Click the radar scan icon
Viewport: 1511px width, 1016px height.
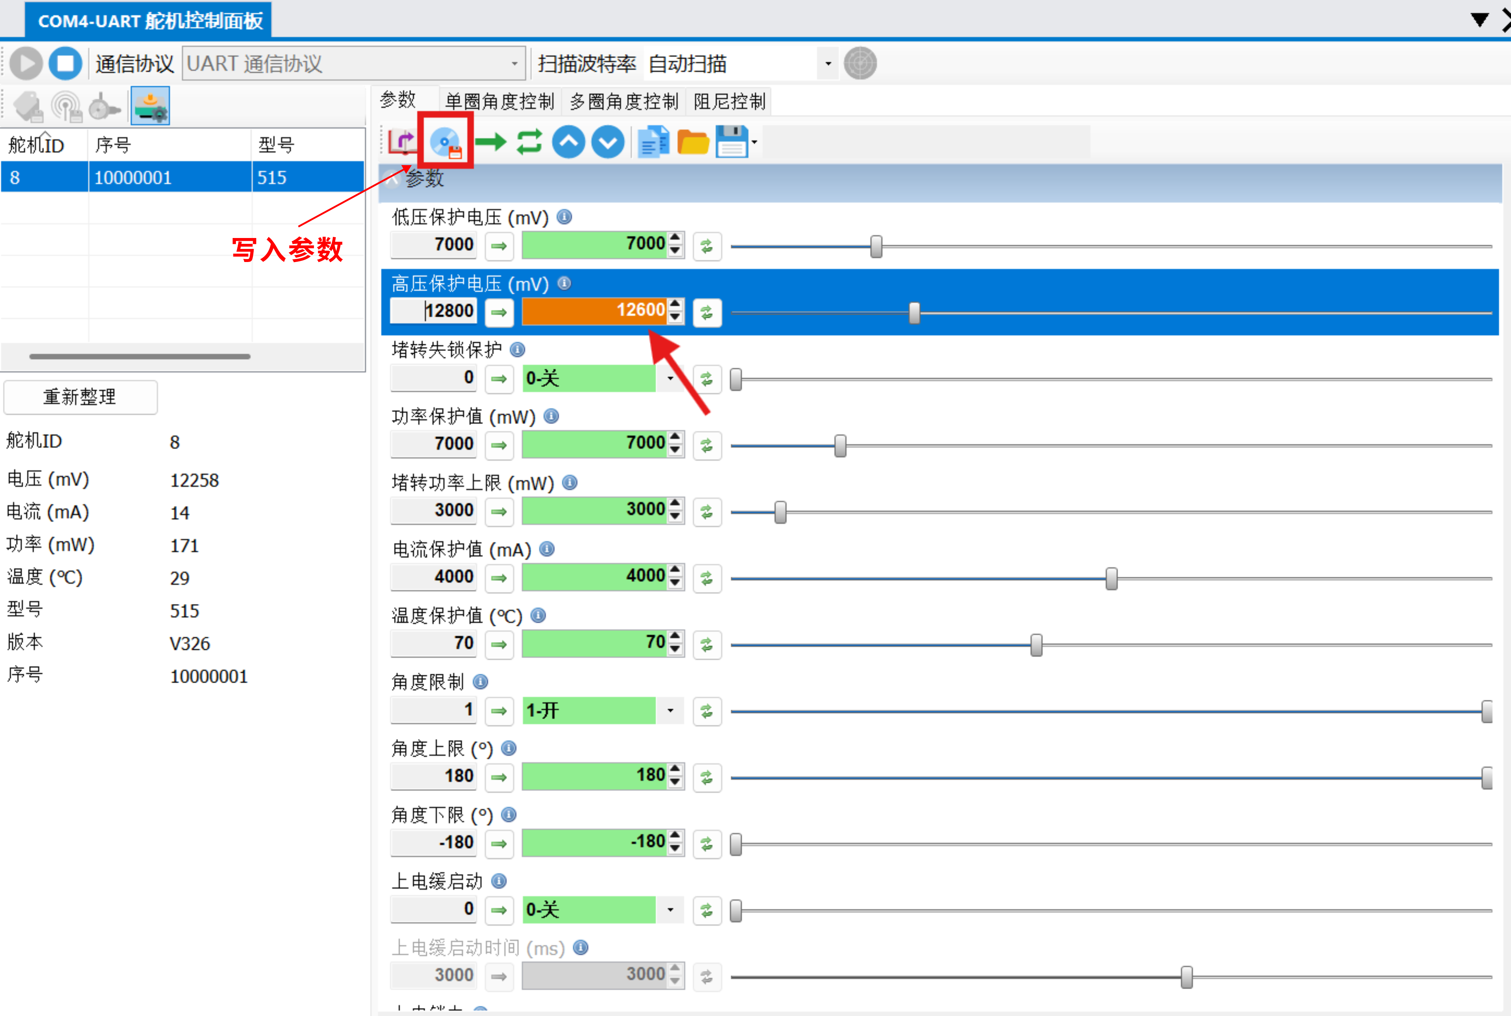click(x=860, y=64)
